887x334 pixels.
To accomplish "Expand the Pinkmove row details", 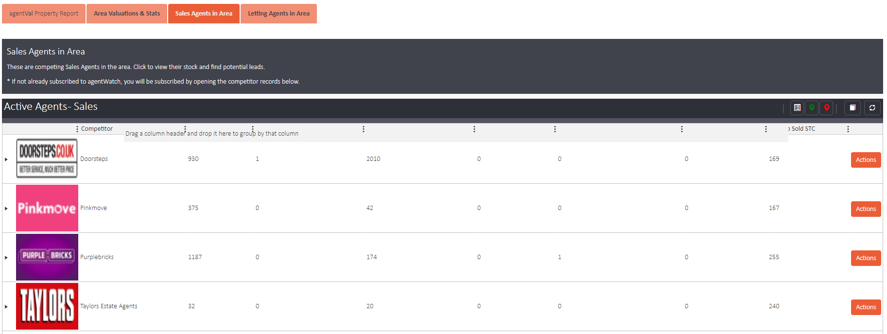I will click(6, 209).
